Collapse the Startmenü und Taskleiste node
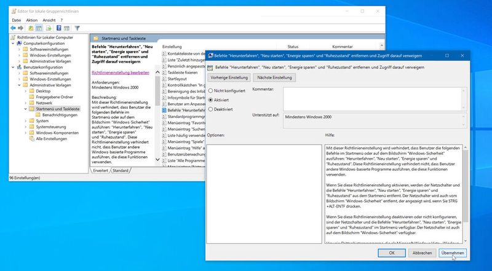The image size is (492, 271). coord(26,109)
